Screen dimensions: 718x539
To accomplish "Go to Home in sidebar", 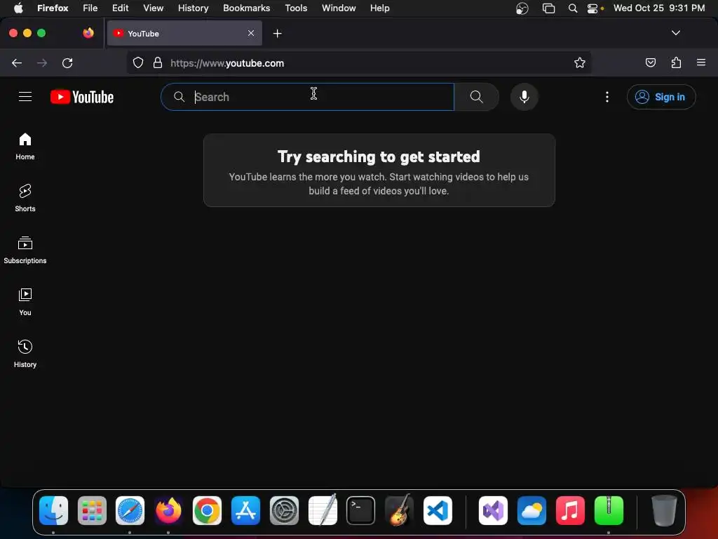I will [x=25, y=146].
